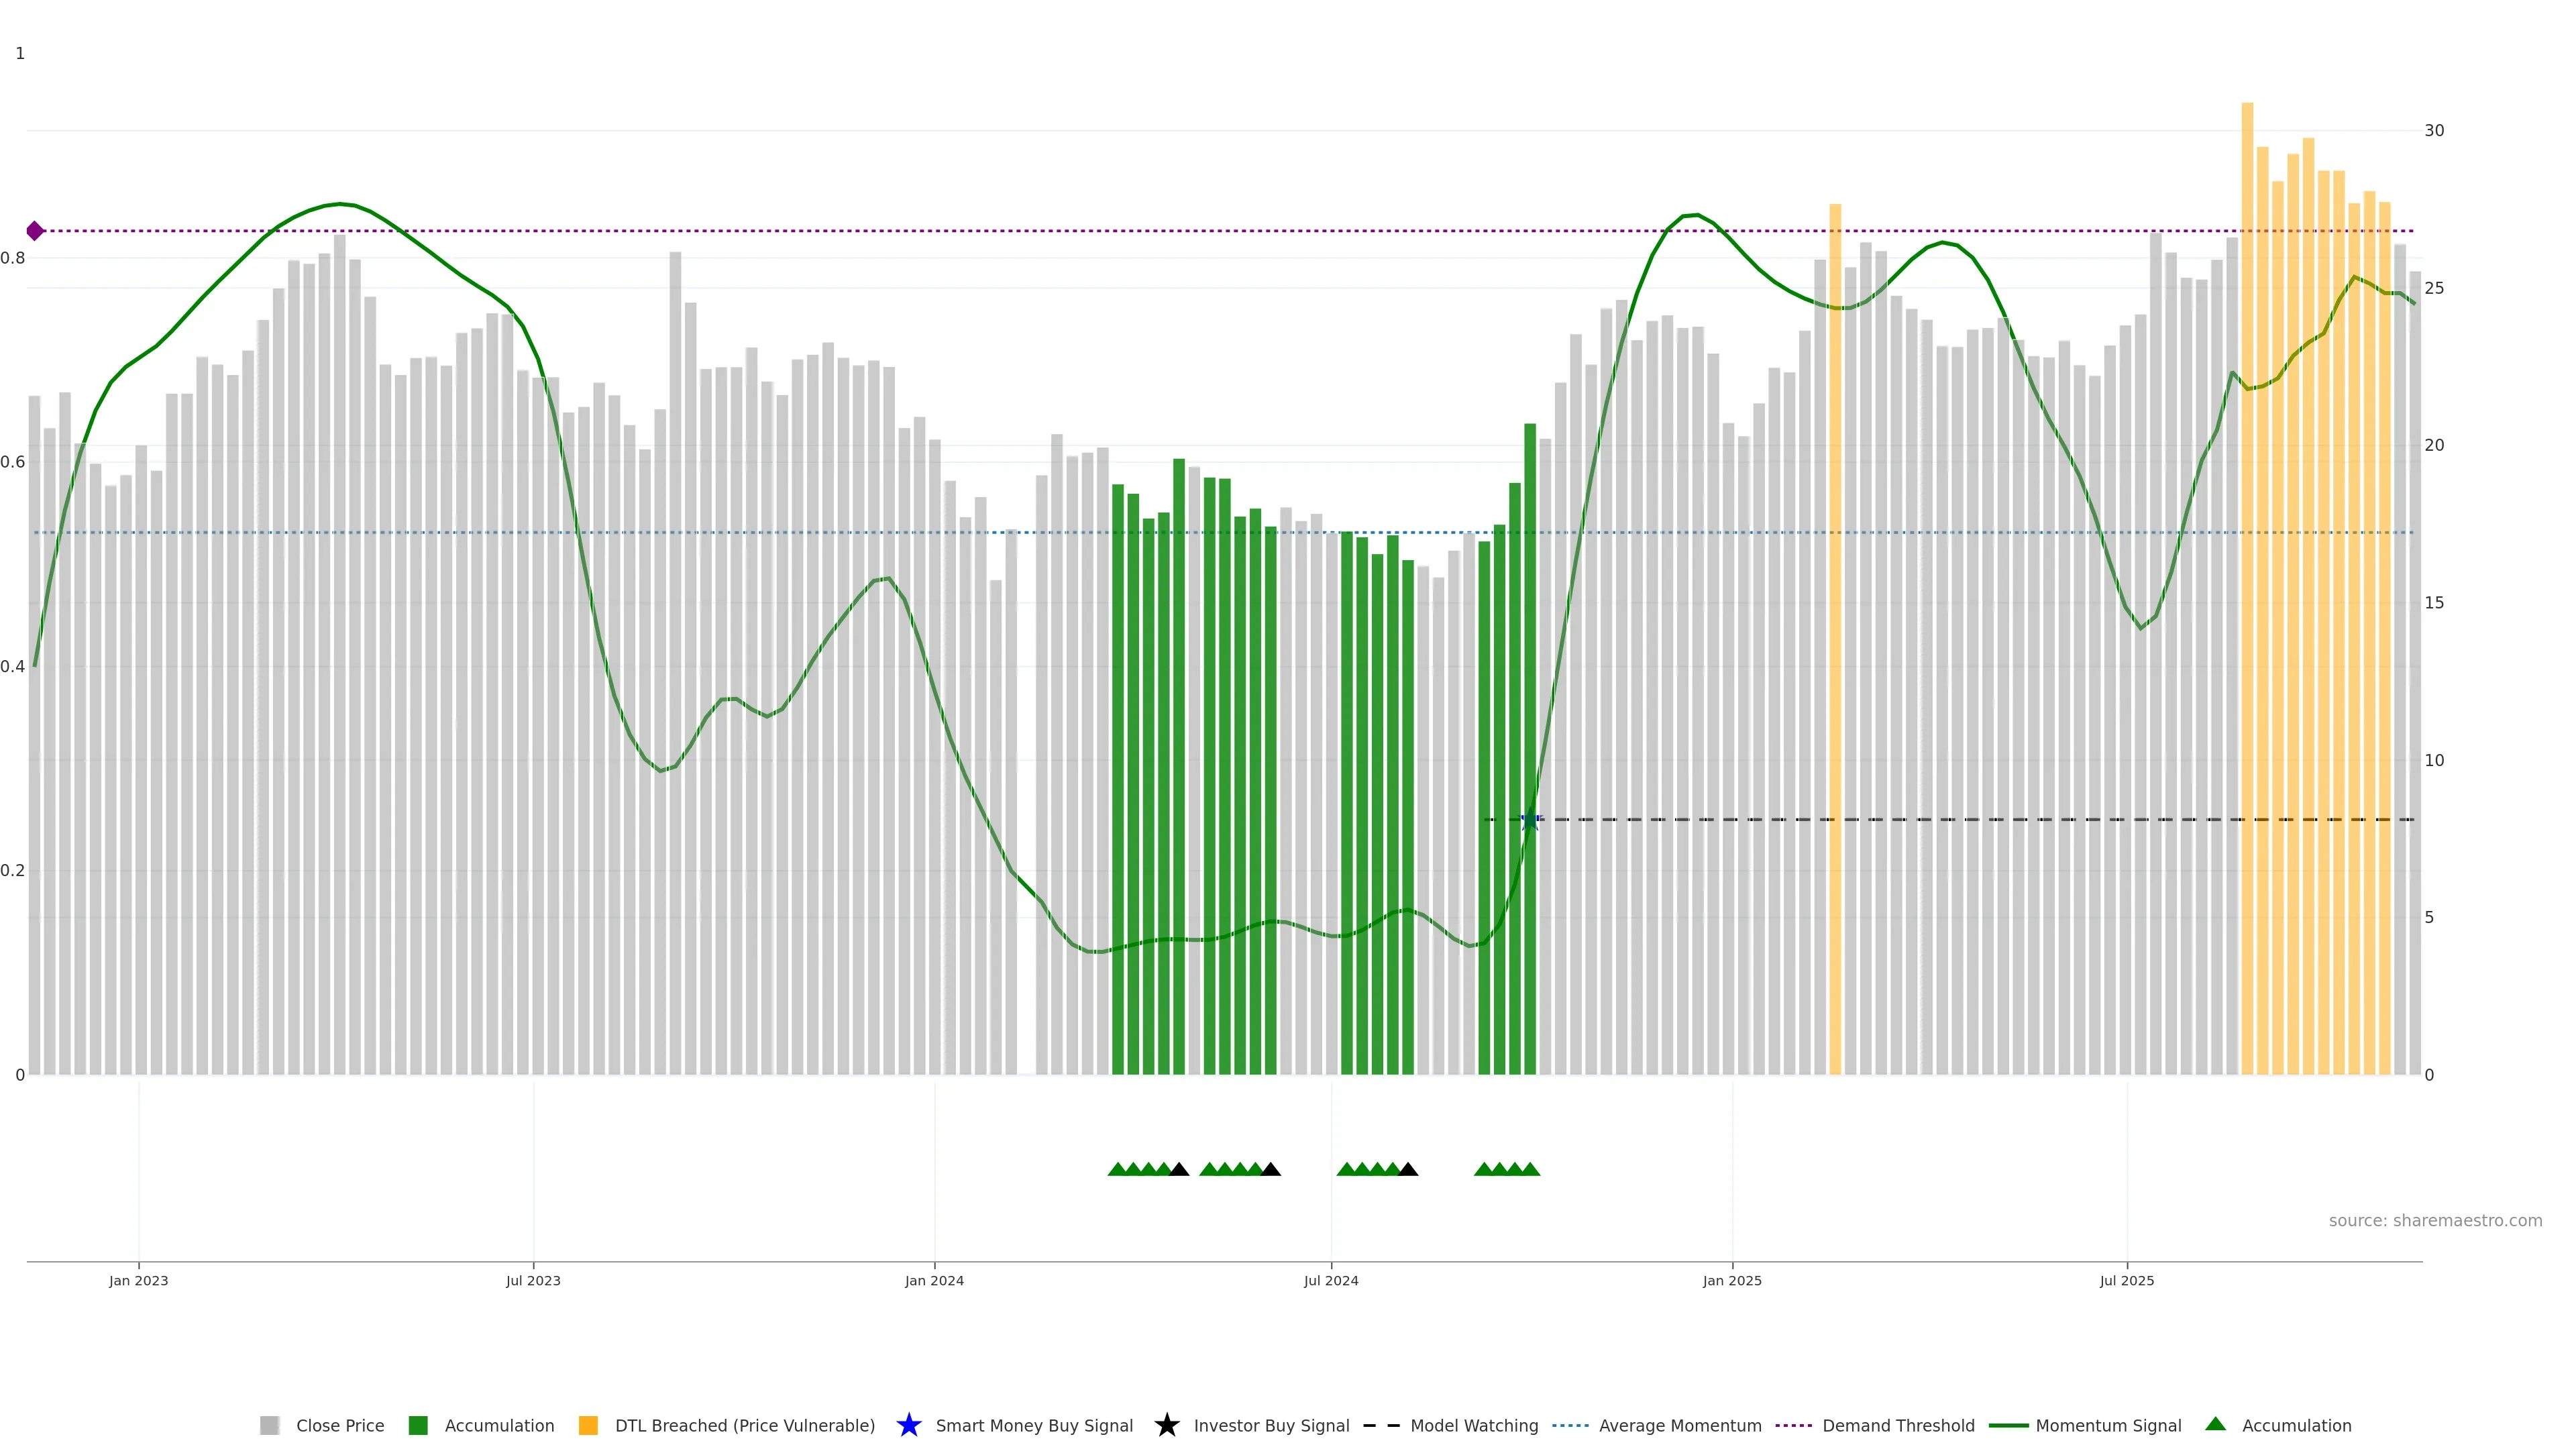The height and width of the screenshot is (1449, 2576).
Task: Click the blue Smart Money Buy Signal star icon
Action: click(x=908, y=1425)
